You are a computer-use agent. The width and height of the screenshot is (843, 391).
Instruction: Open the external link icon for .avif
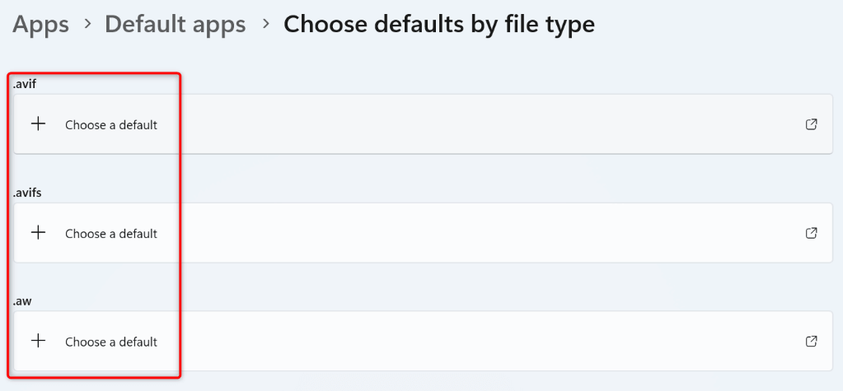(x=811, y=124)
